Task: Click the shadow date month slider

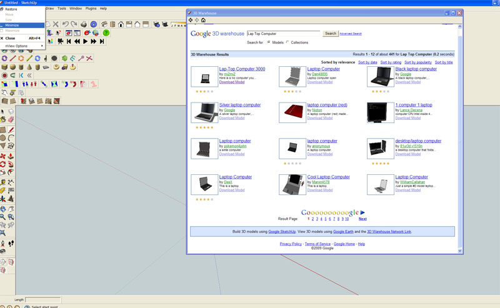Action: pyautogui.click(x=178, y=25)
